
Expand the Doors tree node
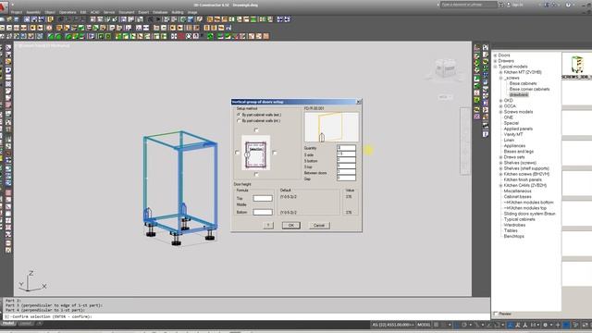click(496, 55)
